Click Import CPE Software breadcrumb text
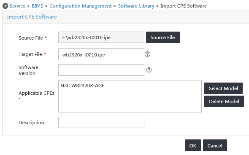249x155 pixels. pos(184,6)
